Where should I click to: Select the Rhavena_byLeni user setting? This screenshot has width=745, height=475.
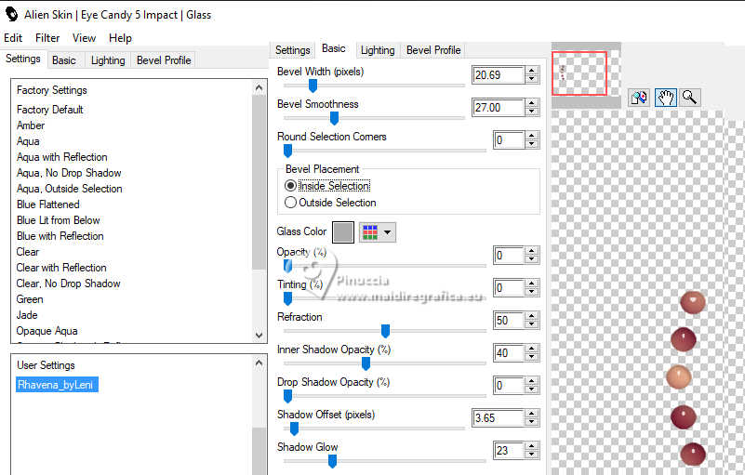point(57,385)
